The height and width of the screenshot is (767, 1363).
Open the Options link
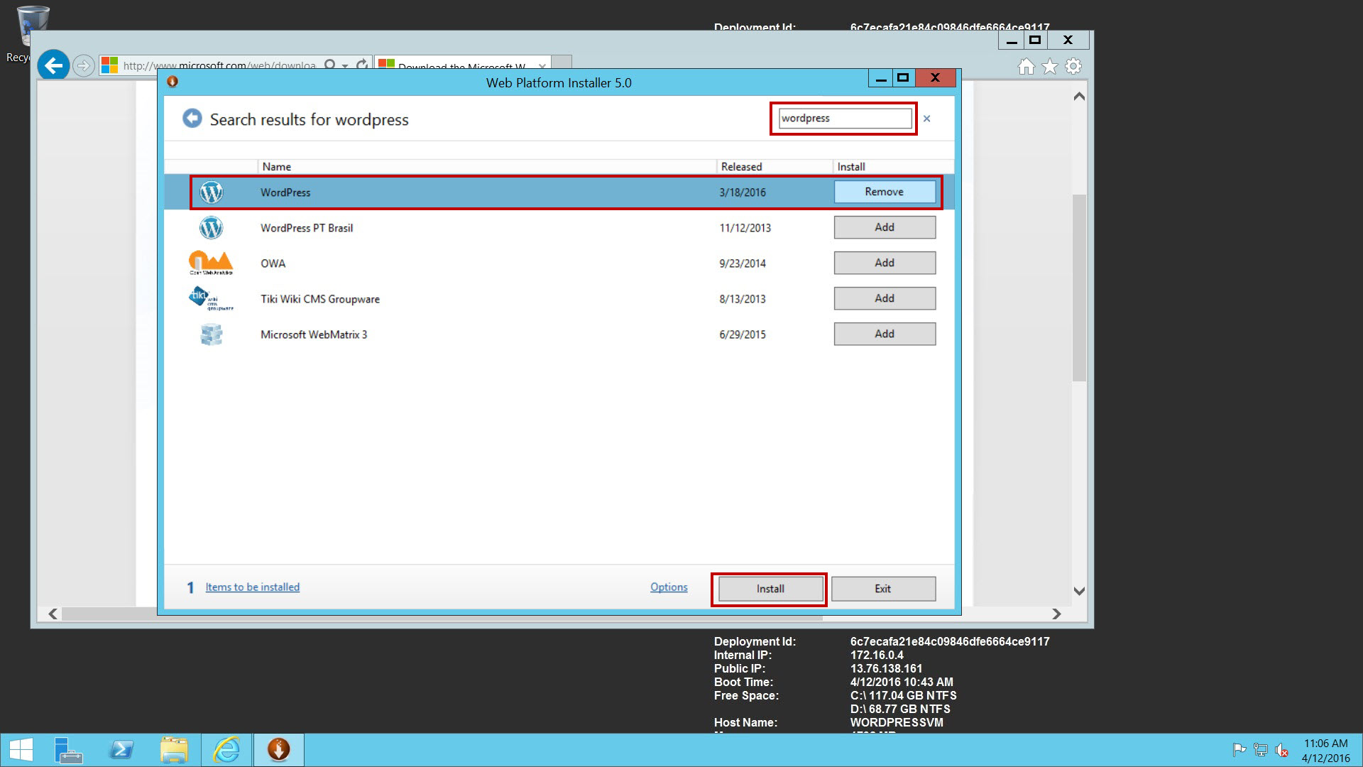click(x=669, y=587)
